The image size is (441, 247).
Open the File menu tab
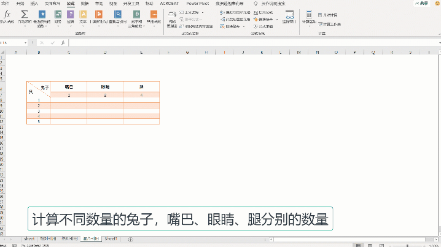click(5, 3)
